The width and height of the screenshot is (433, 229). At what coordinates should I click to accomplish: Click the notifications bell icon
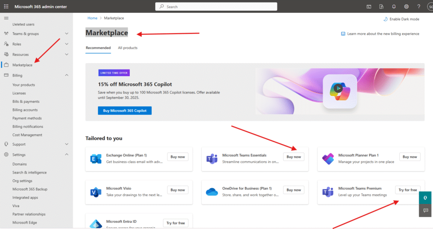point(394,6)
